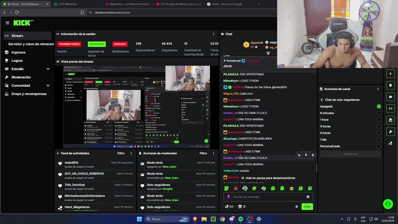
Task: Select Personalizado radio option
Action: point(379,146)
